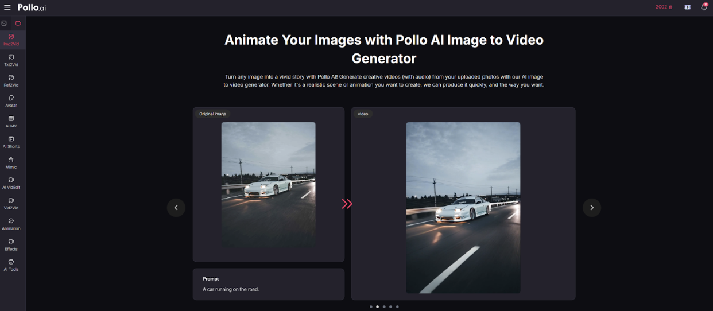
Task: Open the Mimic tool
Action: click(x=11, y=162)
